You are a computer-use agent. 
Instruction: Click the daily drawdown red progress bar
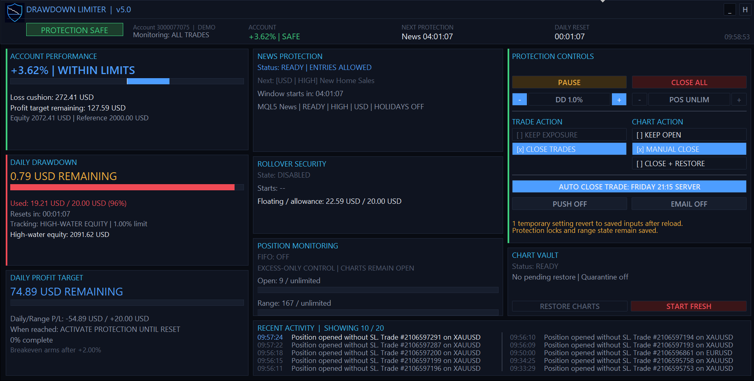coord(127,187)
